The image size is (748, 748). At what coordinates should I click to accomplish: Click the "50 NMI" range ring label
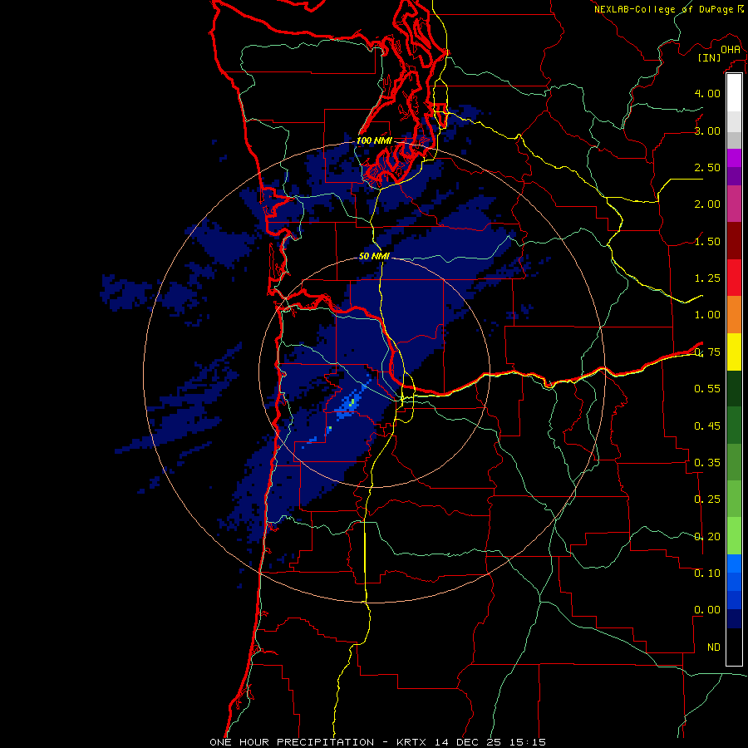(x=374, y=256)
